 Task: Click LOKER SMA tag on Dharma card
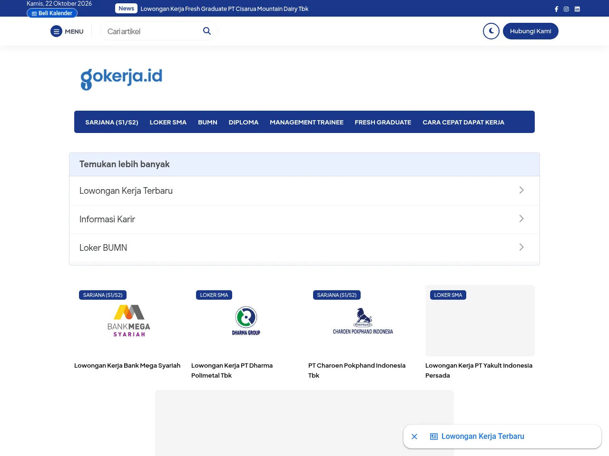tap(214, 295)
